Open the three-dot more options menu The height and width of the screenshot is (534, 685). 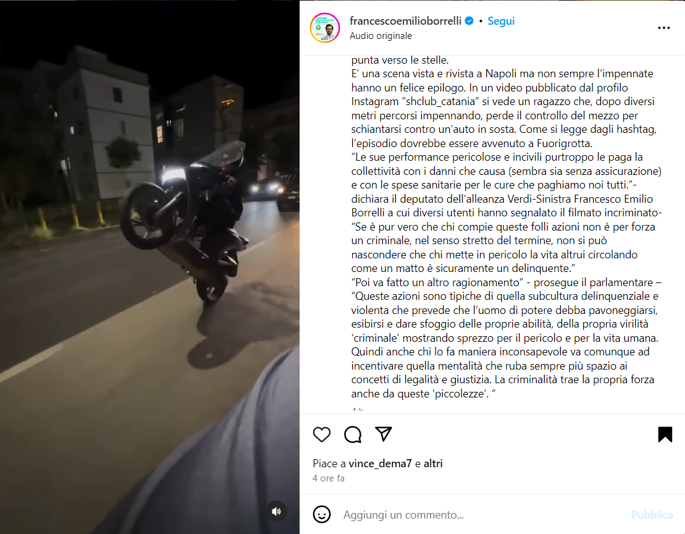tap(663, 28)
